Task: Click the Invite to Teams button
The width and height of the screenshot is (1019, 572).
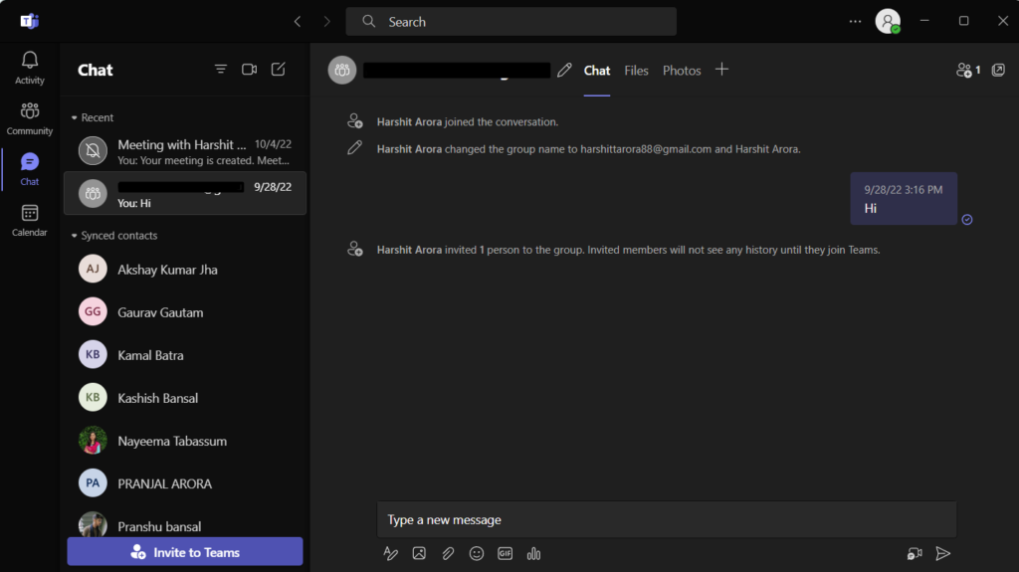Action: click(x=185, y=552)
